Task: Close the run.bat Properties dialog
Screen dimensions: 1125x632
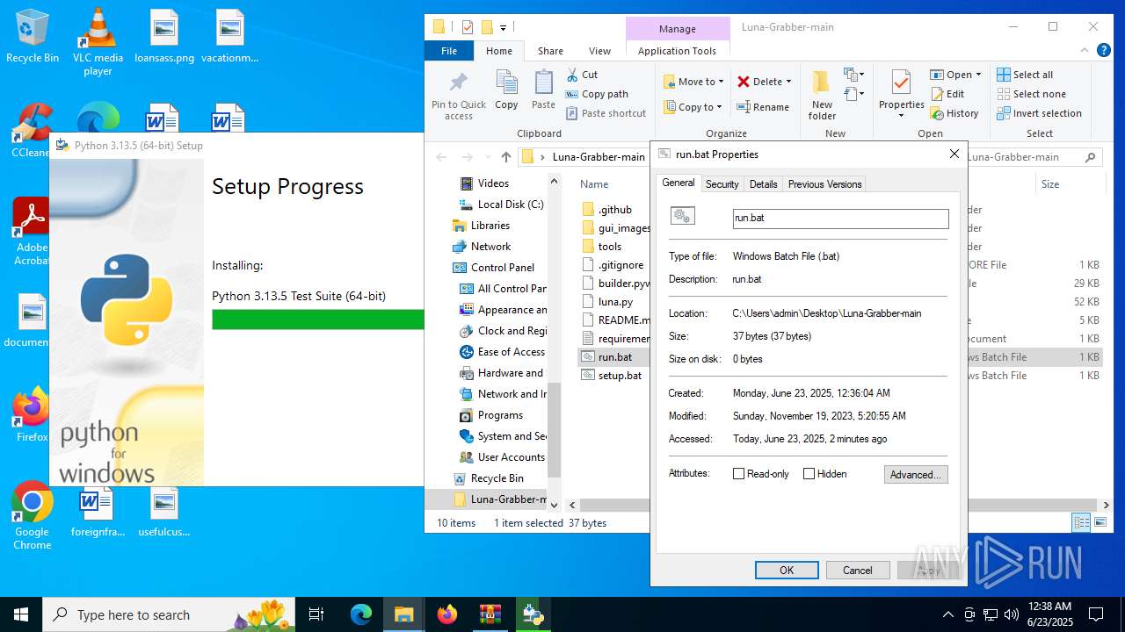Action: [x=954, y=154]
